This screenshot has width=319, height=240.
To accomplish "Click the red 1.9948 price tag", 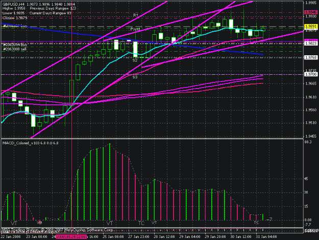I will coord(311,12).
